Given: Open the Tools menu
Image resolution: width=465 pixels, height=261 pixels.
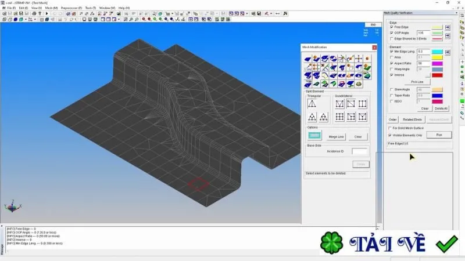Looking at the screenshot, I should [x=91, y=8].
